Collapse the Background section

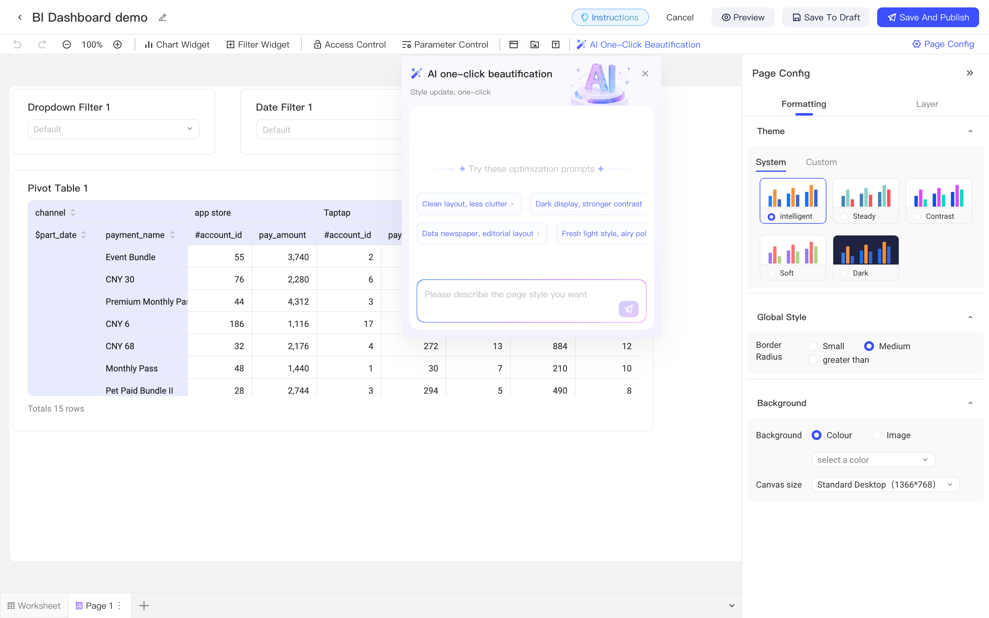pyautogui.click(x=970, y=403)
